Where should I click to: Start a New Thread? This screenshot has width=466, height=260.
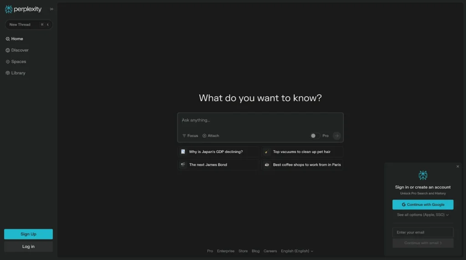29,25
